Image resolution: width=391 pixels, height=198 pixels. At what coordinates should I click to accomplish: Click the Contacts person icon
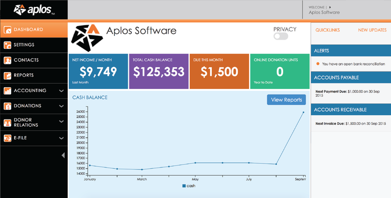(x=7, y=60)
